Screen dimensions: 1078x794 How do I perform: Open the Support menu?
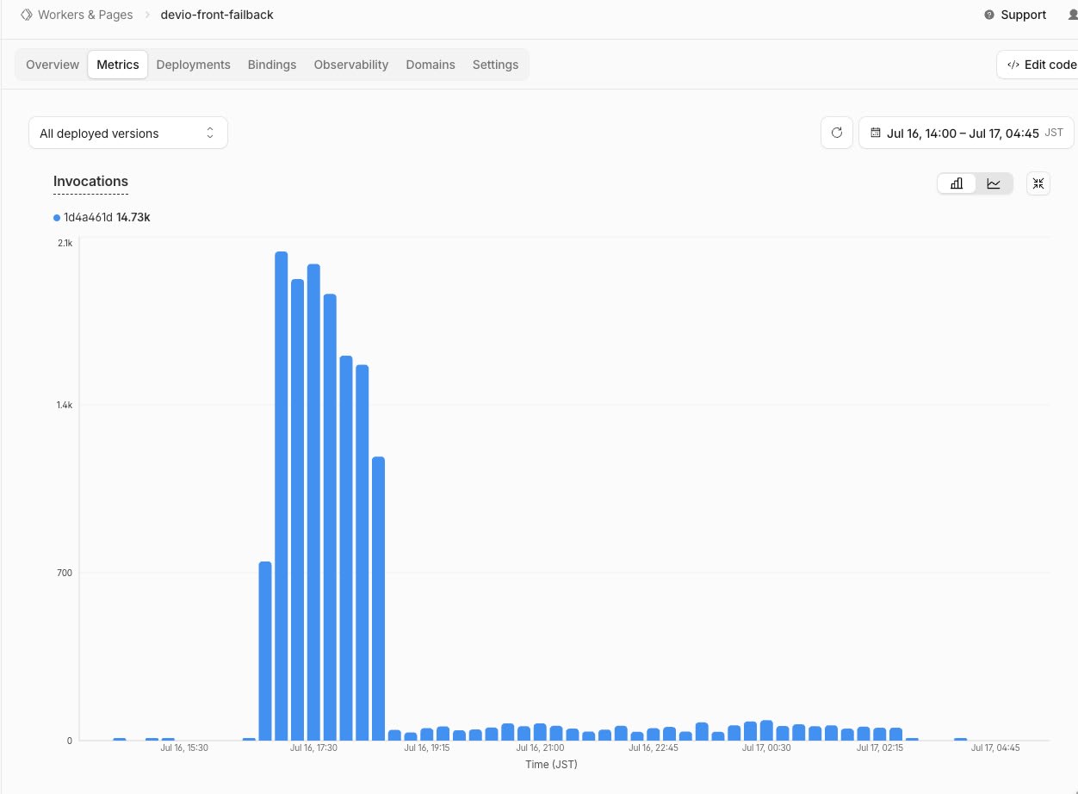pos(1015,15)
